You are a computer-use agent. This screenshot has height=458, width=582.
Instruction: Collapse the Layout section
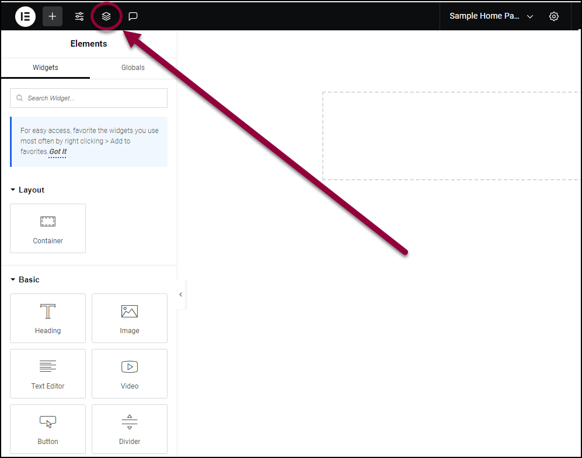click(x=27, y=190)
